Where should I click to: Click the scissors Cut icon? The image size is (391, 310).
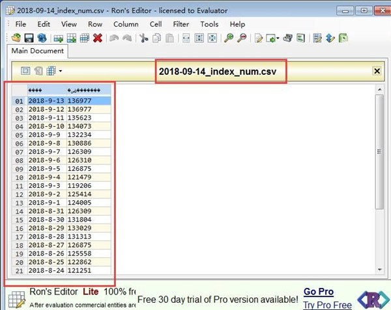tap(144, 38)
